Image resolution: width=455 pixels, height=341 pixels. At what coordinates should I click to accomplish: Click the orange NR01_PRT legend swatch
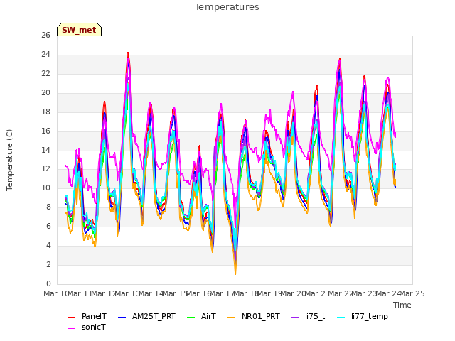[x=231, y=318]
